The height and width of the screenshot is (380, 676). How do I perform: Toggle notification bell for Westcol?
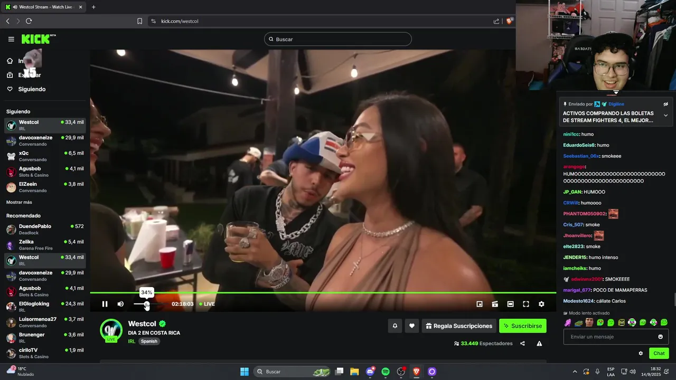coord(395,326)
